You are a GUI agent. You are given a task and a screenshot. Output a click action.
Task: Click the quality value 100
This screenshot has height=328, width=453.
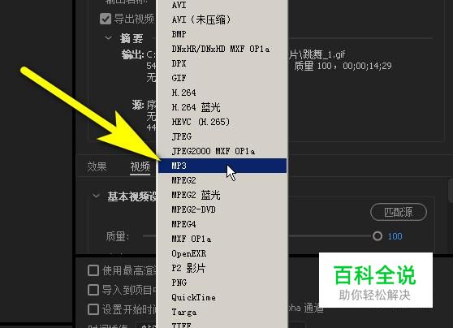[x=395, y=236]
